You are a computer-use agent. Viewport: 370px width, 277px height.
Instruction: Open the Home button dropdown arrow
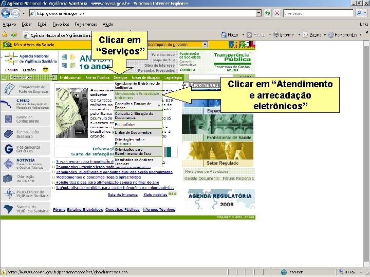(x=243, y=35)
